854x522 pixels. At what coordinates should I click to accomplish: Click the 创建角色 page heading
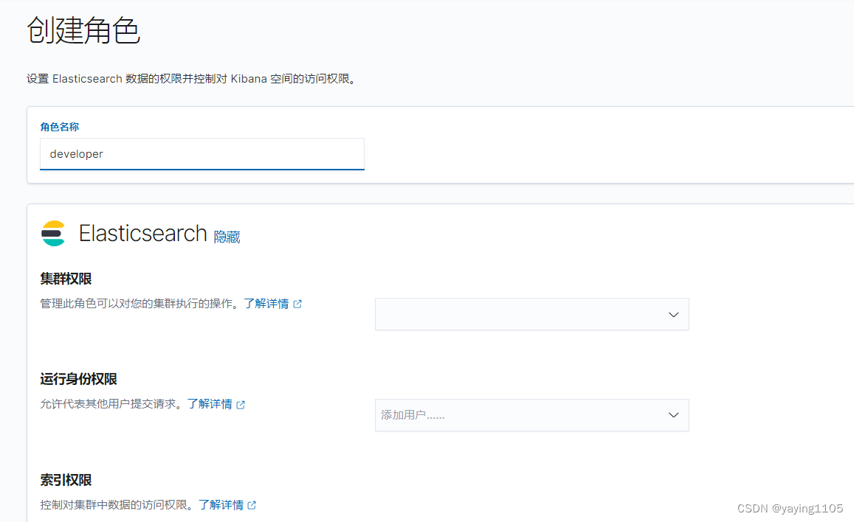click(83, 30)
